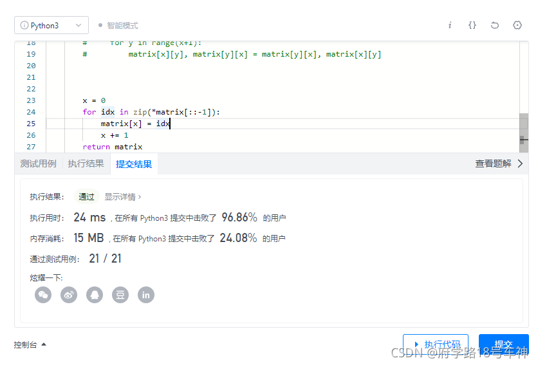538x365 pixels.
Task: Click the code editor vertical scrollbar thumb
Action: (x=524, y=133)
